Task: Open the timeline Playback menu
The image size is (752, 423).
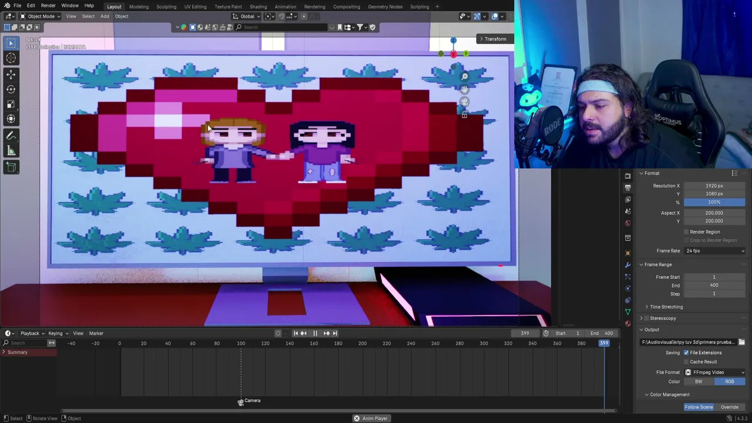Action: click(32, 334)
